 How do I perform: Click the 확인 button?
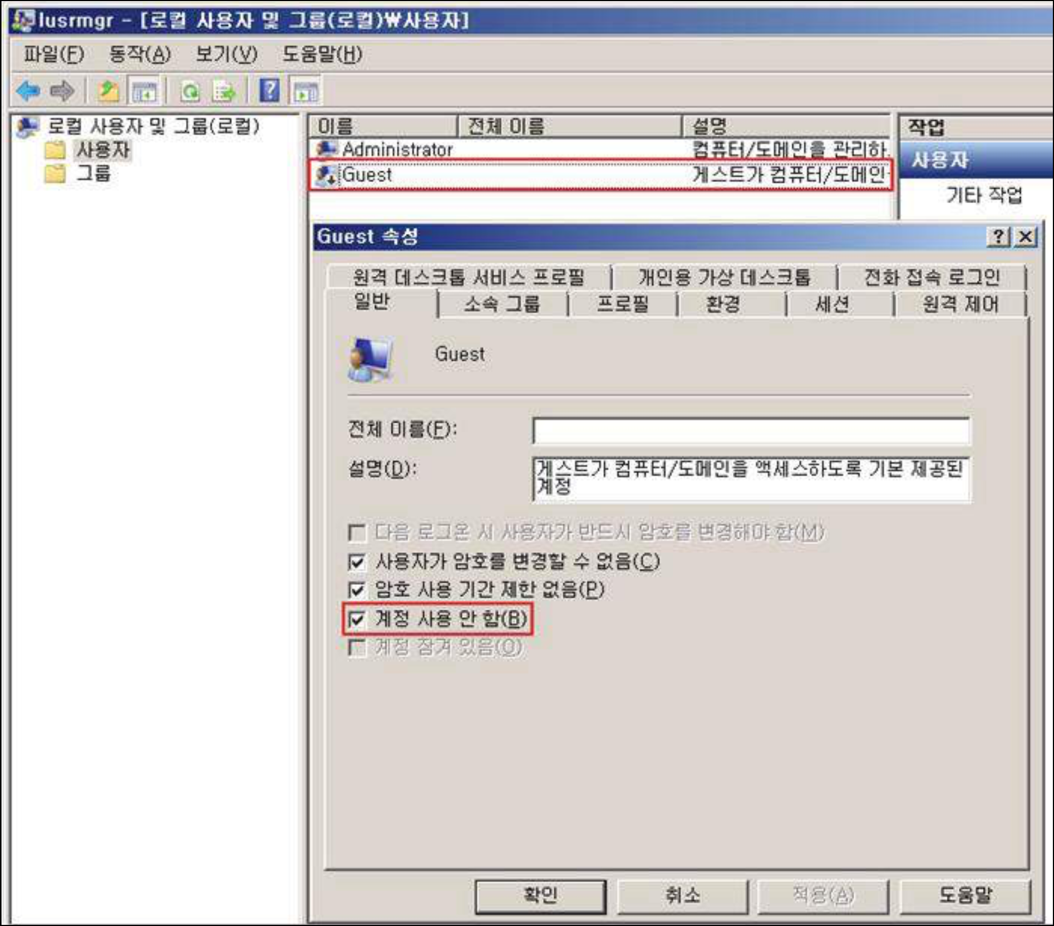coord(540,895)
